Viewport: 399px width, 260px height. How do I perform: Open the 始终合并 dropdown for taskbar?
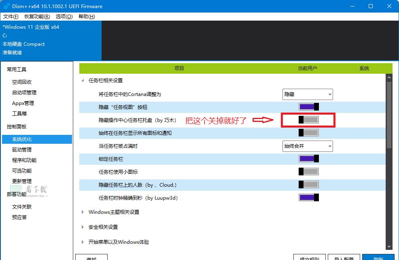(x=308, y=146)
